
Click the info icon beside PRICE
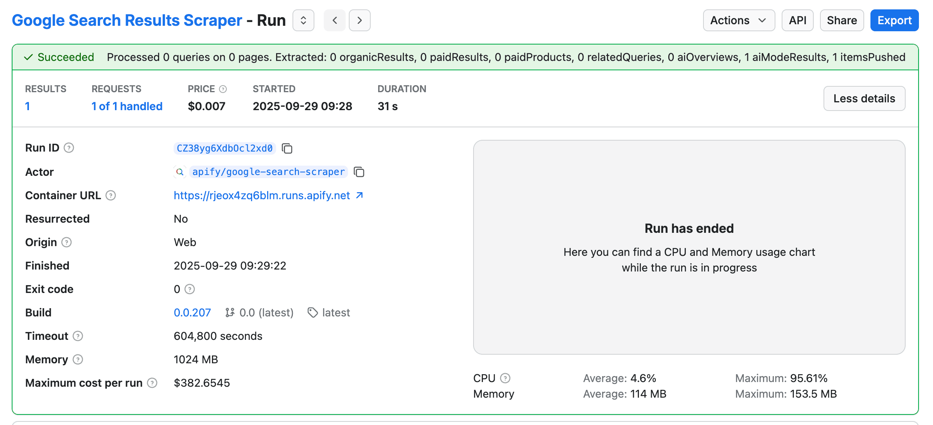pos(223,89)
